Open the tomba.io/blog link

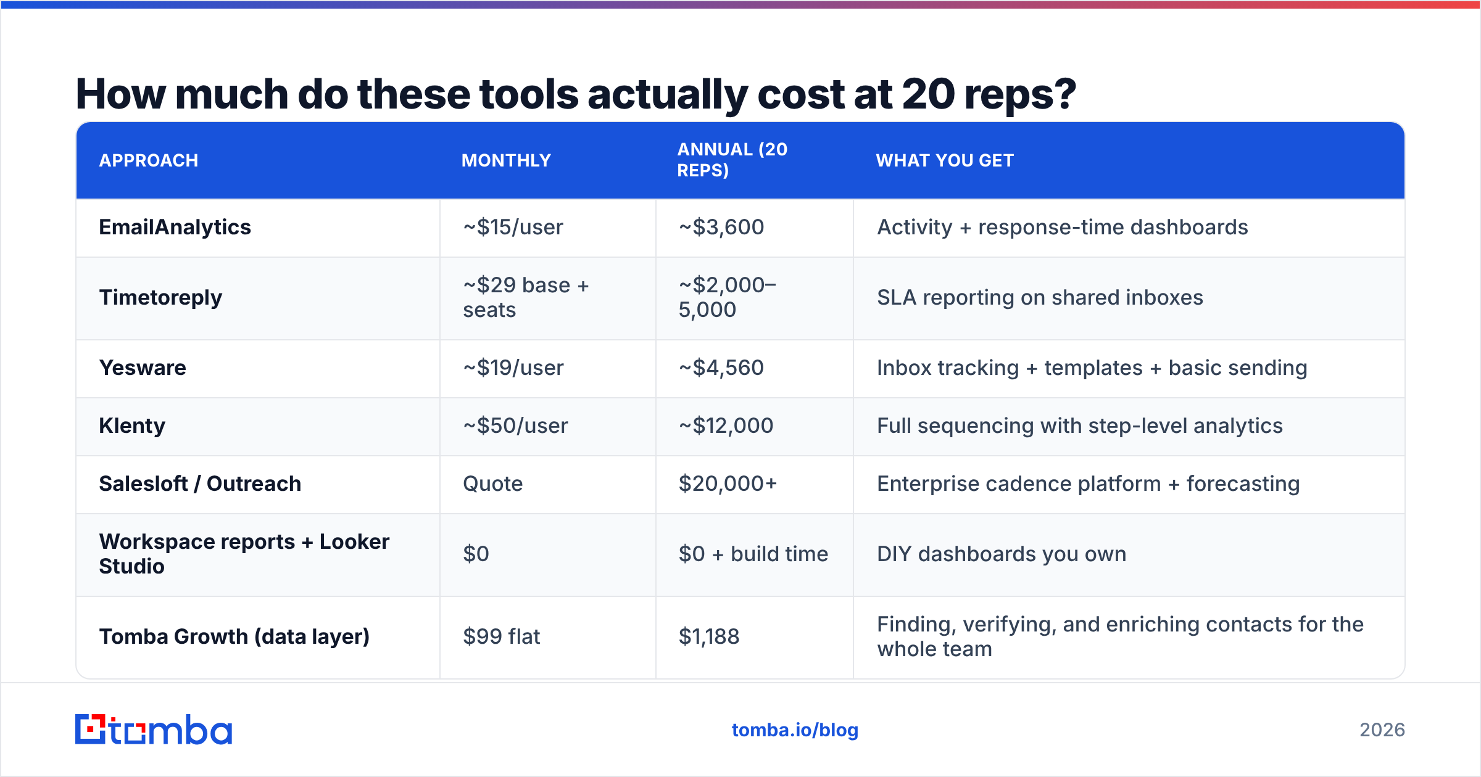(x=795, y=730)
